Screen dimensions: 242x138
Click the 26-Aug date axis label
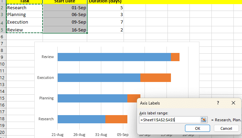[79, 135]
